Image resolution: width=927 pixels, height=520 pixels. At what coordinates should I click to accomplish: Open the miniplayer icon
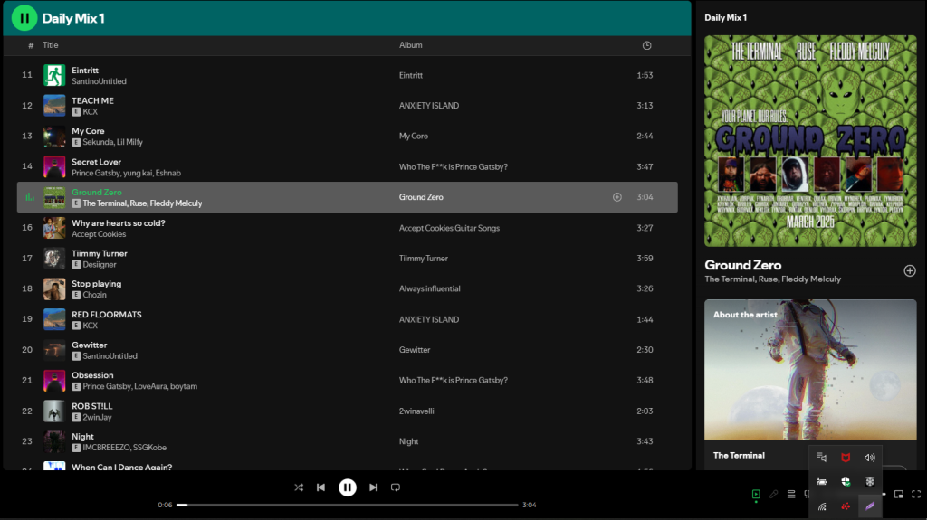pyautogui.click(x=899, y=494)
